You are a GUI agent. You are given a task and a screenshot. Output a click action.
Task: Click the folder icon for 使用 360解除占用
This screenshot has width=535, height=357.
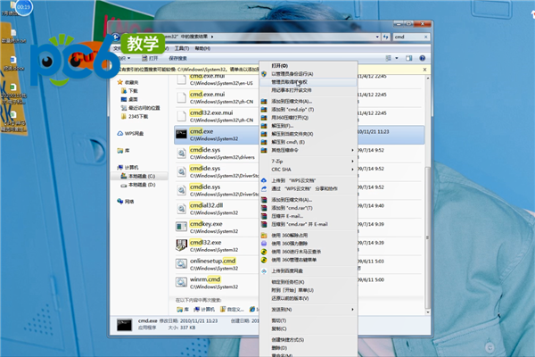[264, 236]
